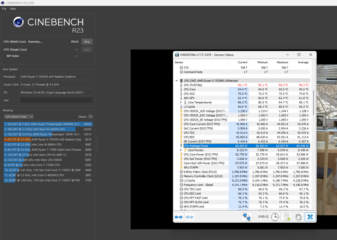
Task: Click thermometer icon beside APU GFX
Action: point(181,98)
